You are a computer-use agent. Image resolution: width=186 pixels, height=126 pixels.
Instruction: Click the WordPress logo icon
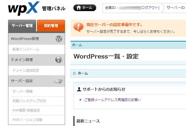point(59,39)
